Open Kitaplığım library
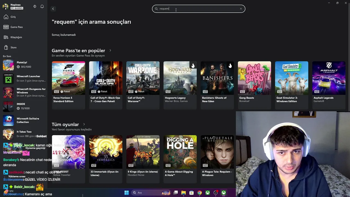 tap(24, 37)
